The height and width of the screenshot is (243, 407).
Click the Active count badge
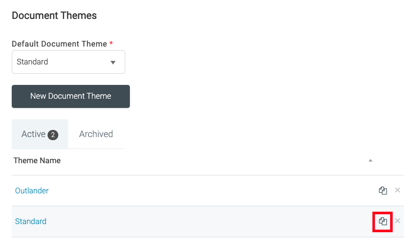pyautogui.click(x=53, y=135)
